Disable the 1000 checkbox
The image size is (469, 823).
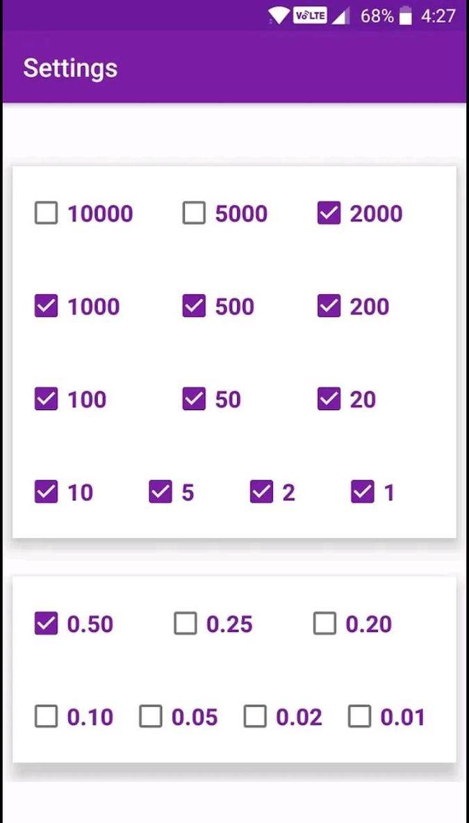[x=46, y=307]
